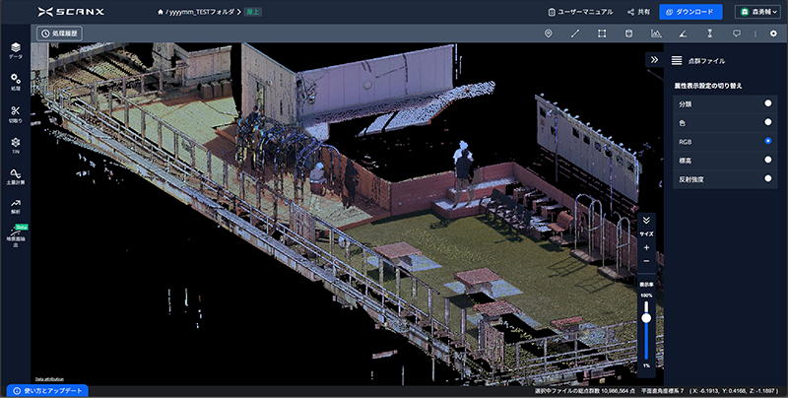Select the line distance measurement tool
The image size is (788, 398).
tap(575, 33)
